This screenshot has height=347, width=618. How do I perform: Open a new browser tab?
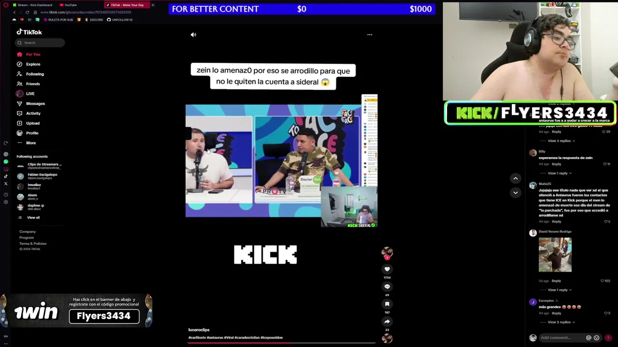click(153, 5)
